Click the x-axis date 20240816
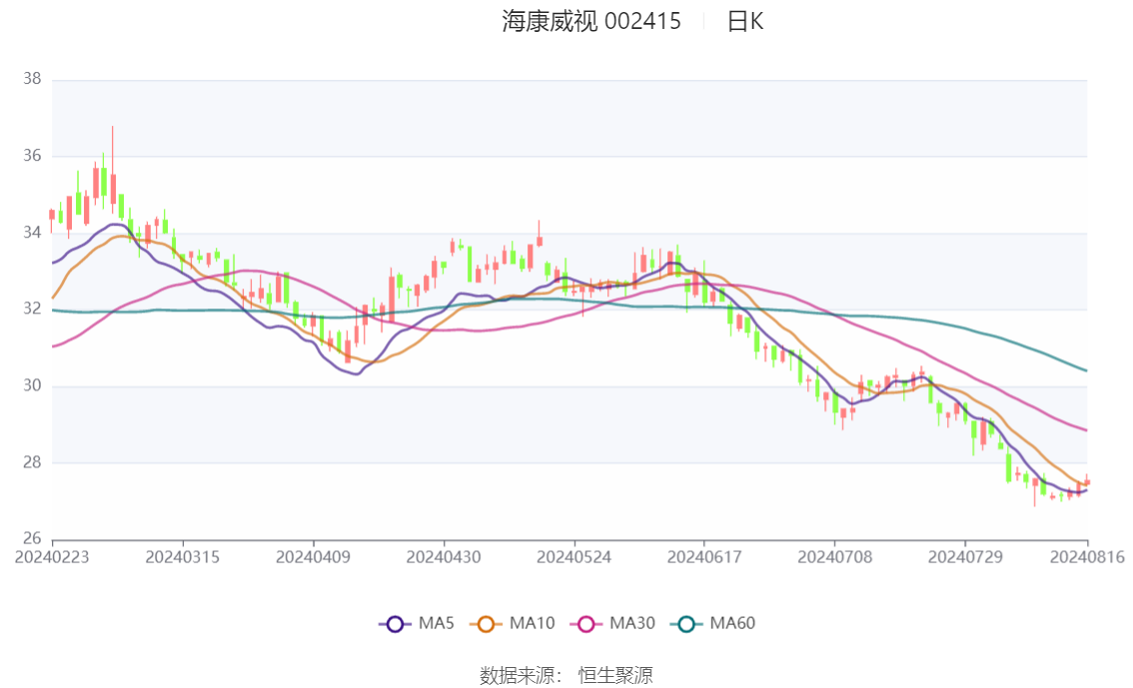Screen dimensions: 1133x688 point(1087,557)
